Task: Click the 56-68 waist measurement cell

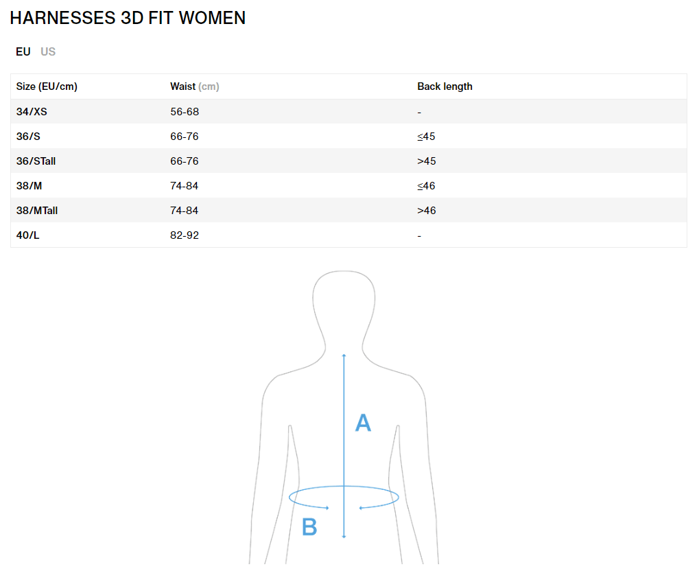Action: pos(185,112)
